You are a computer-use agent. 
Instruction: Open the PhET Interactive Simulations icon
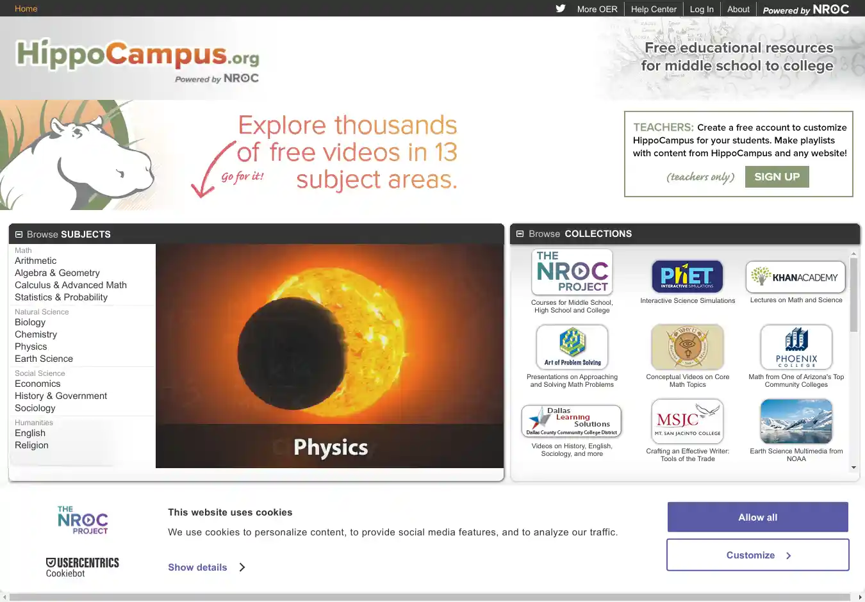pos(687,276)
